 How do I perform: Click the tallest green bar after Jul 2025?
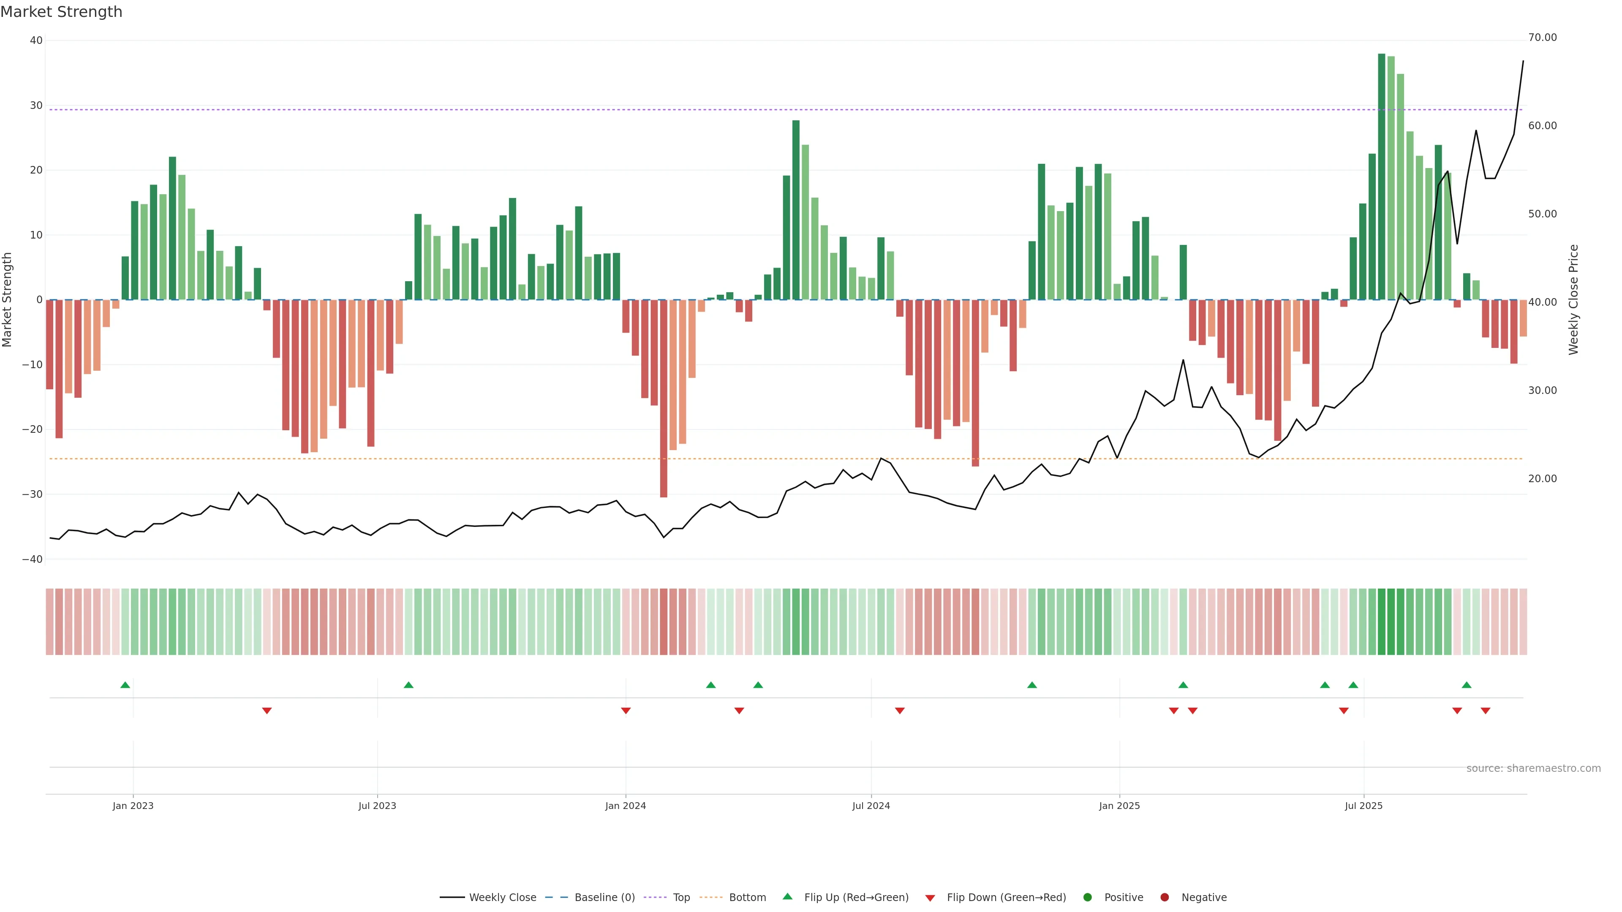[1382, 176]
